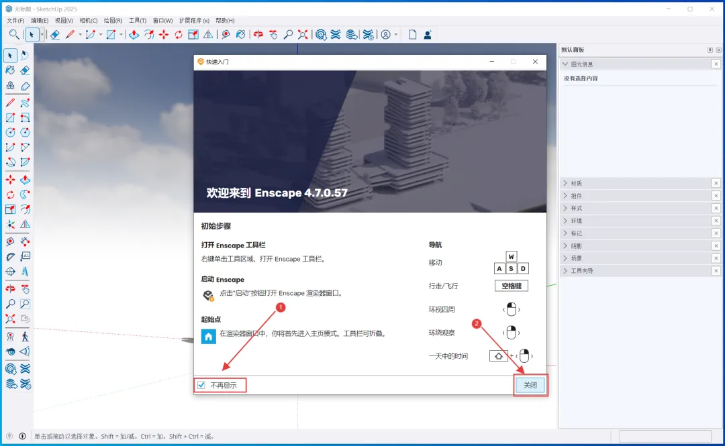Select the Pie arc tool
The height and width of the screenshot is (446, 725).
[25, 162]
